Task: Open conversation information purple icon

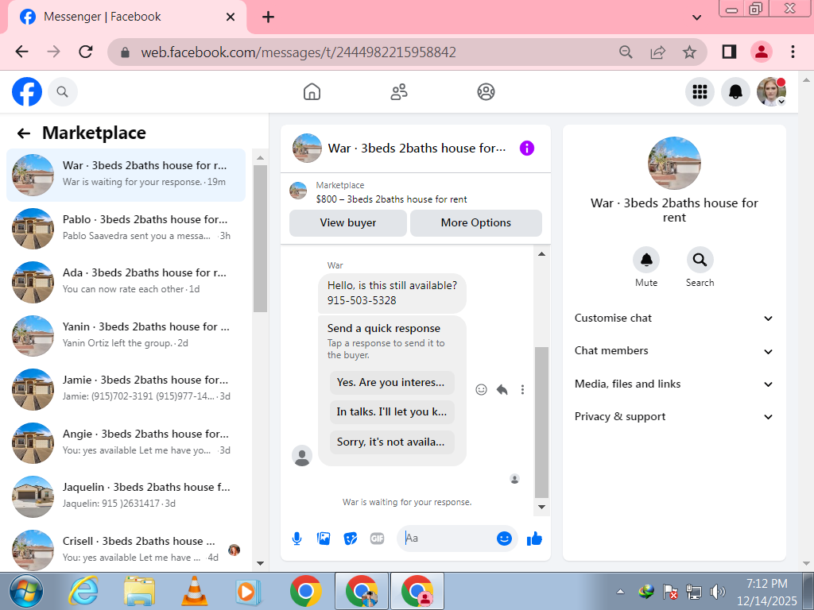Action: 527,149
